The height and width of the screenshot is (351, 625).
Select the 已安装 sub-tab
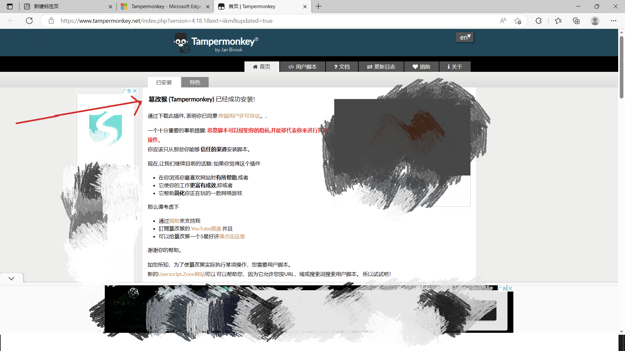pyautogui.click(x=164, y=82)
